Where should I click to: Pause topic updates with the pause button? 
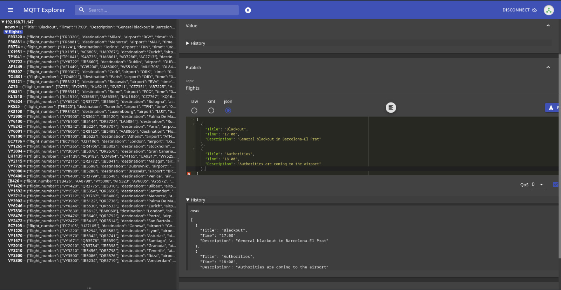pos(248,10)
